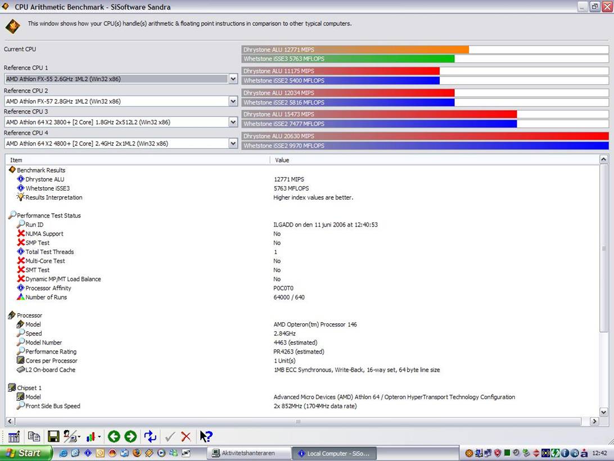Image resolution: width=614 pixels, height=461 pixels.
Task: Click the 2.84GHz speed value
Action: [x=285, y=333]
